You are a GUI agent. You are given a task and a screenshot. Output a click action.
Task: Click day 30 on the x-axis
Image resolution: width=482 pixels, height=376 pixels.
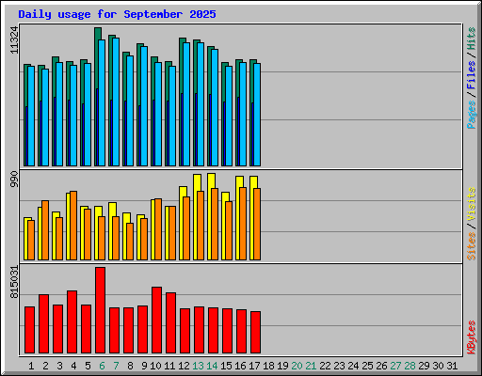click(x=438, y=366)
